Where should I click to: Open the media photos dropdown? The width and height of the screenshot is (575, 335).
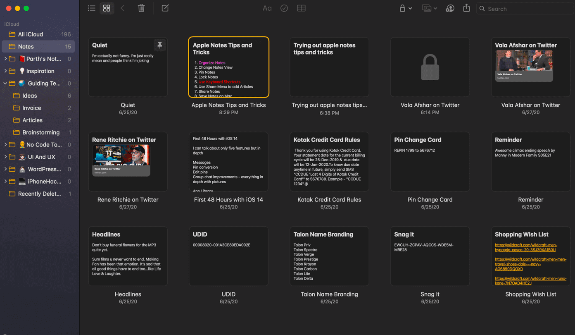tap(430, 8)
